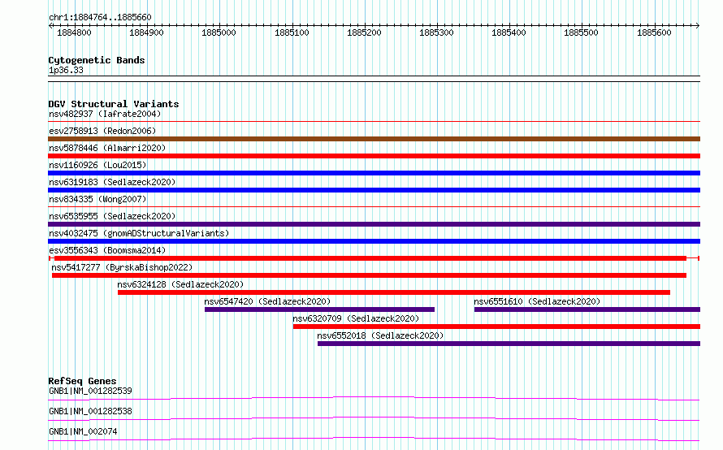Click the nsv834335 (Wong2007) variant label
Screen dimensions: 723x450
tap(97, 199)
